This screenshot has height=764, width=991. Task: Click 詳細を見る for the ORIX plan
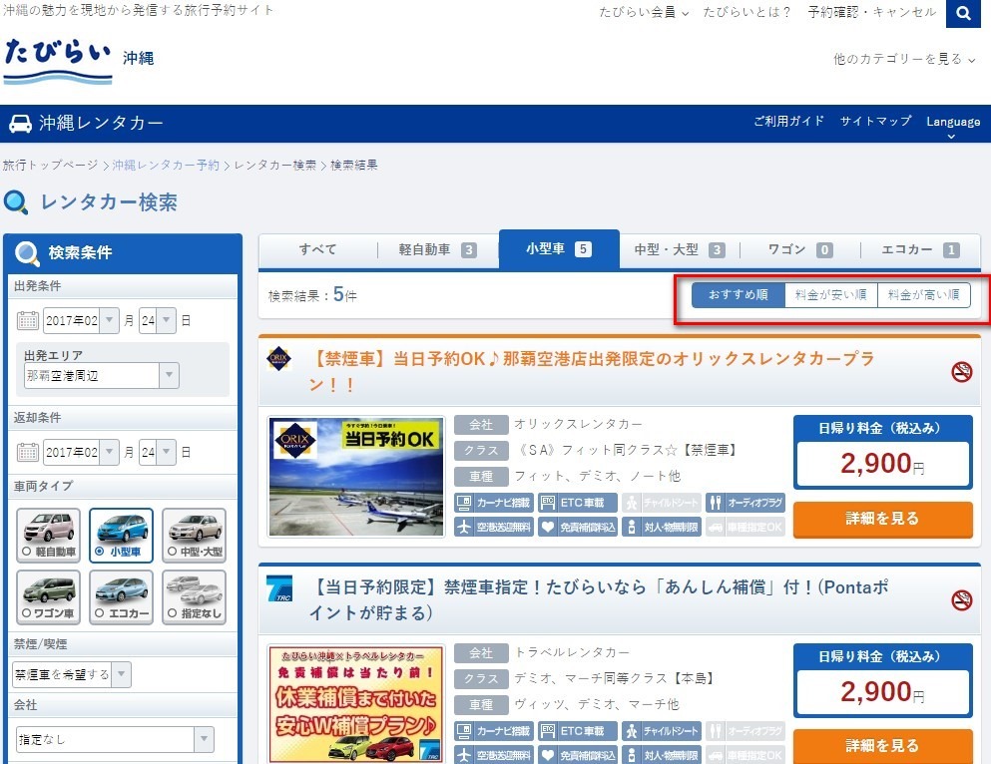881,519
